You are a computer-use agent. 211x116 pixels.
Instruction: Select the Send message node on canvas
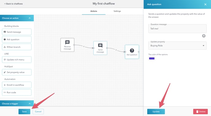click(100, 48)
